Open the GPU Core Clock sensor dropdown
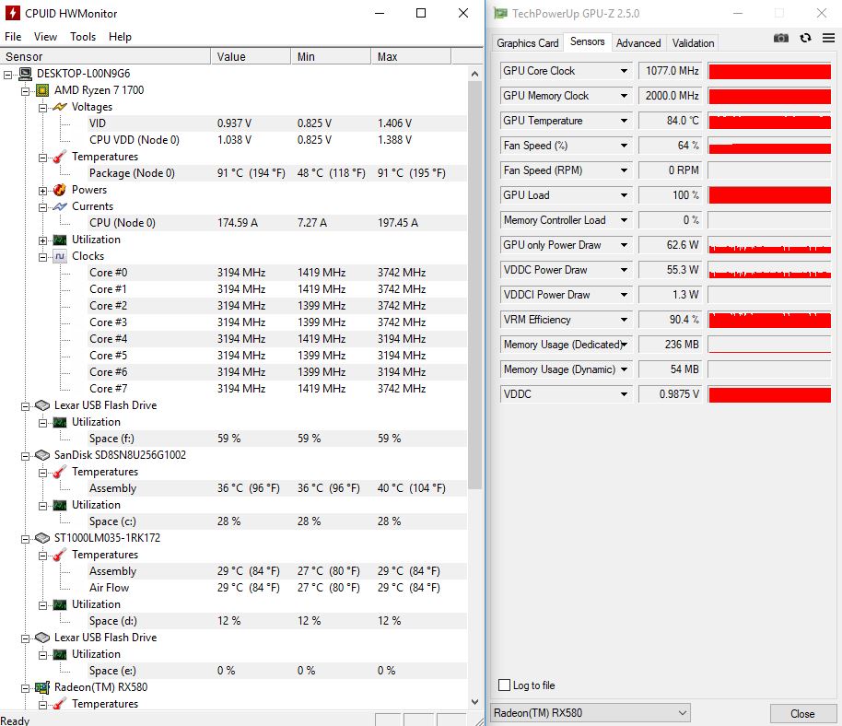Viewport: 842px width, 726px height. pos(624,71)
